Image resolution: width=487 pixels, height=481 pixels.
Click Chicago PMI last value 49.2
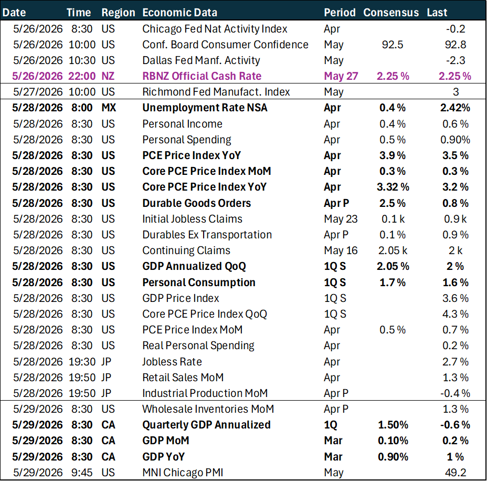[x=456, y=473]
